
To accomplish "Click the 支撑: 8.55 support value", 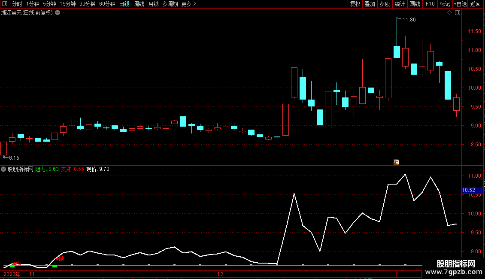I will pyautogui.click(x=73, y=169).
